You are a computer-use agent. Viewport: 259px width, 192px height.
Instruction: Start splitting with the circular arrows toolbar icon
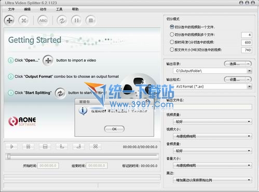62,20
